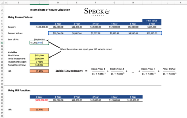This screenshot has width=187, height=118.
Task: Select the Annual Cash Flow $12,000 yellow cell
Action: point(39,65)
